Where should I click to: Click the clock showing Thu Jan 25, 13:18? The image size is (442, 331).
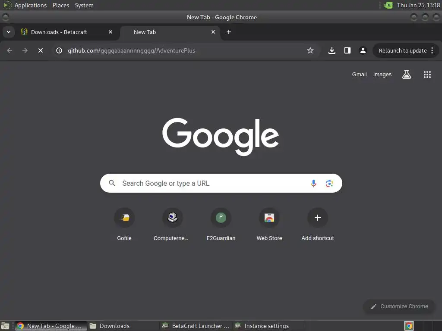point(418,5)
